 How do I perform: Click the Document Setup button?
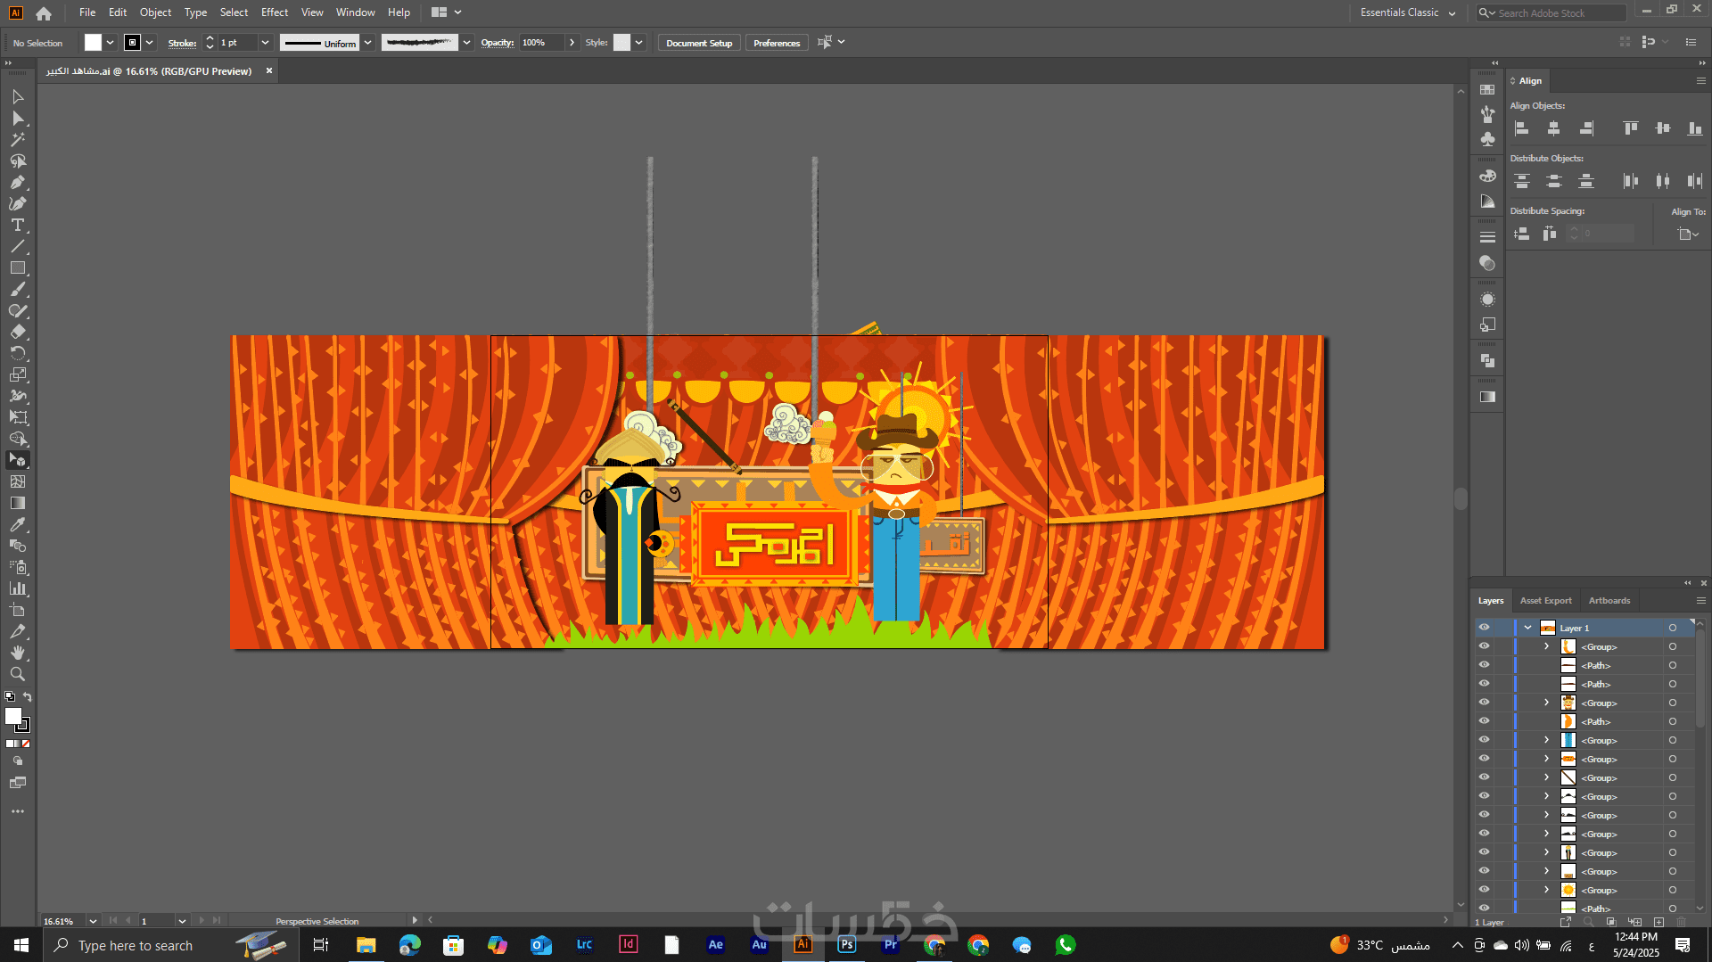tap(699, 43)
